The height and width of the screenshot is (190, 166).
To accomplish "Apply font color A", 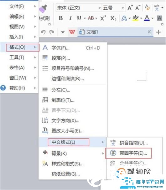I will [147, 18].
